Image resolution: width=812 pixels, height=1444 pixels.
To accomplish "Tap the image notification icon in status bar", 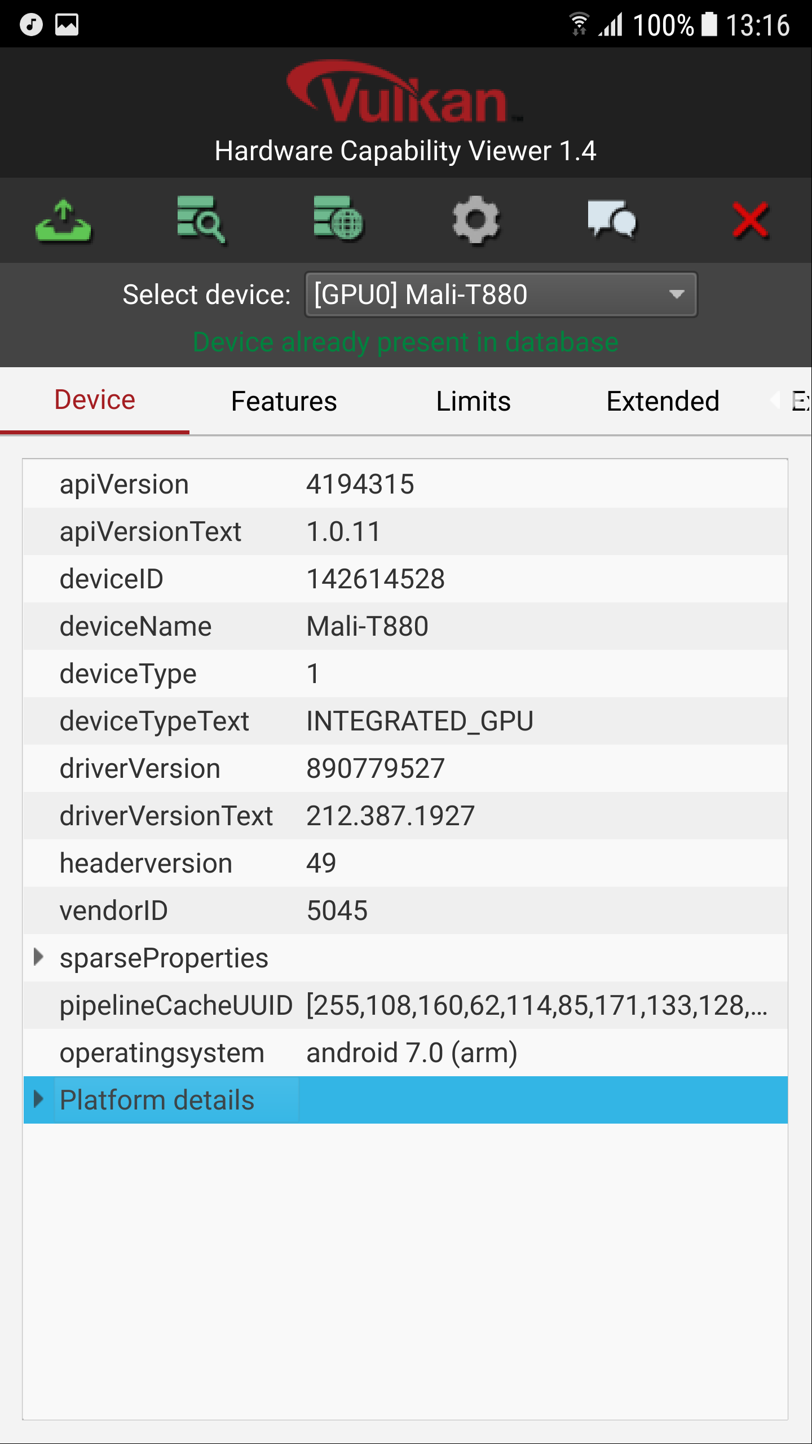I will pos(67,24).
